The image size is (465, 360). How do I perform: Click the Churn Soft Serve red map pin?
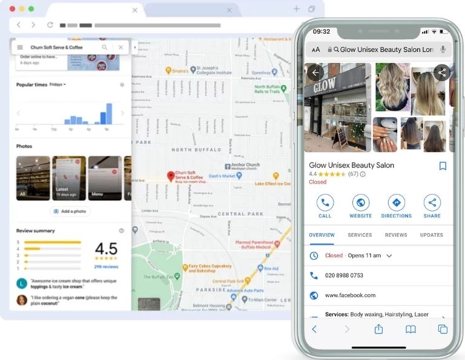(171, 176)
